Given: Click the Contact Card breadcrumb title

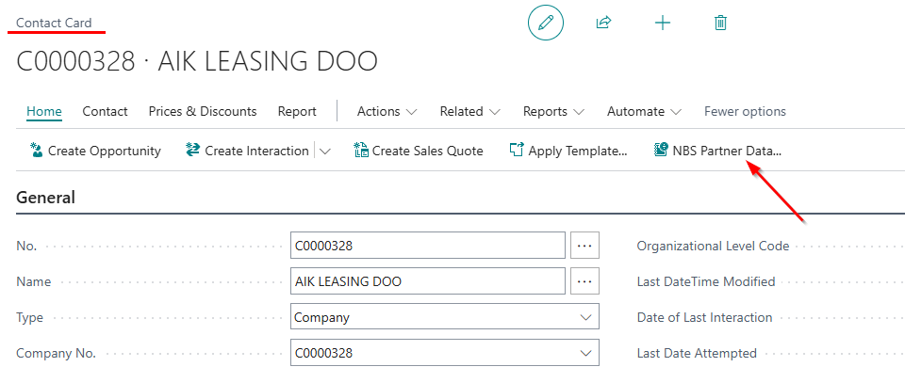Looking at the screenshot, I should pos(54,23).
